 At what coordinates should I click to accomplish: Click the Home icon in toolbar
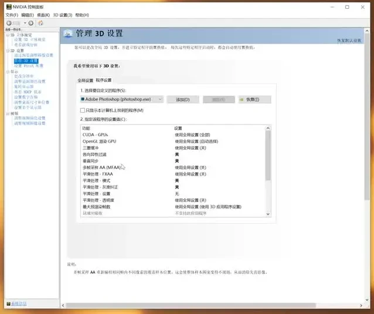pos(40,23)
